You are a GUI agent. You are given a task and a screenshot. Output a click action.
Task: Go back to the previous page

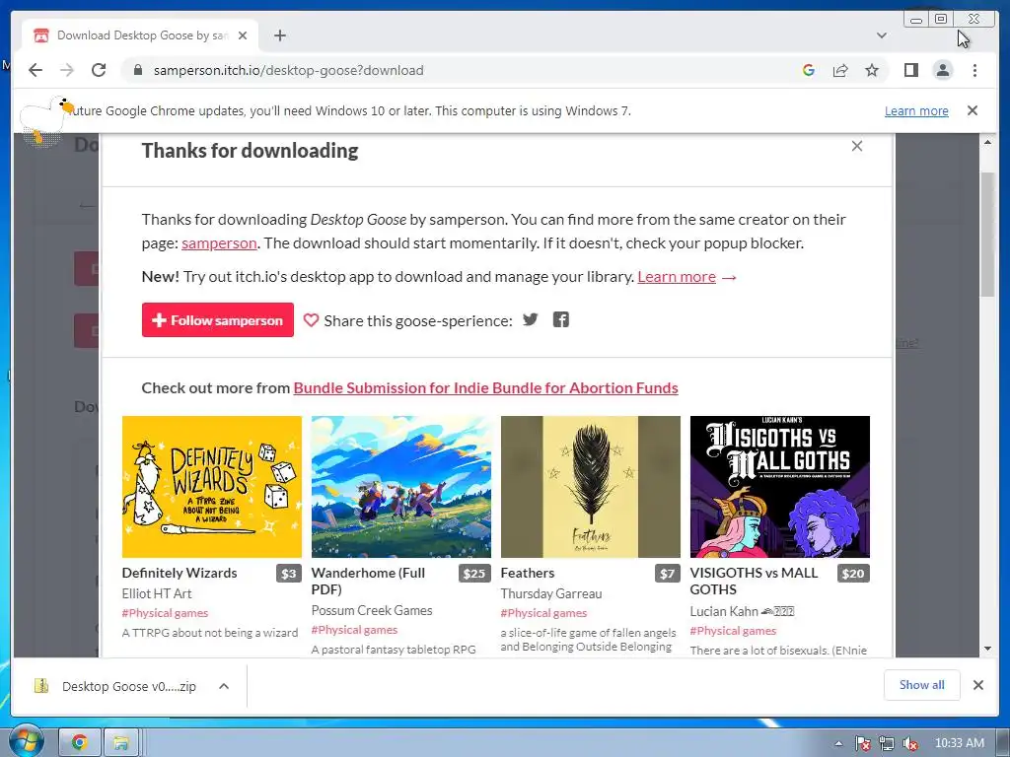tap(36, 70)
